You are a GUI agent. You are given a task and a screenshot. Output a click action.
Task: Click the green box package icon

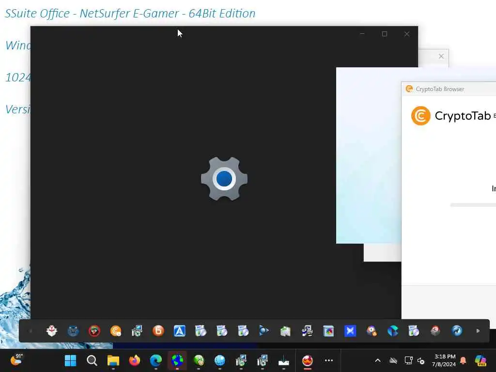point(285,331)
